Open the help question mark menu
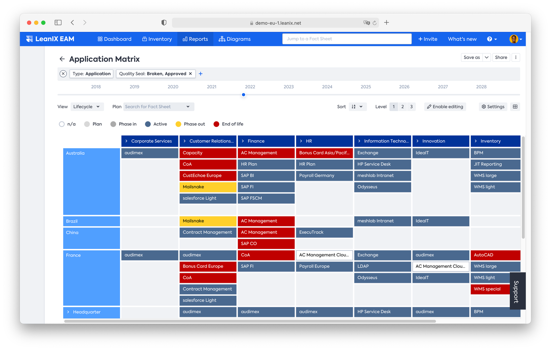 pos(492,39)
